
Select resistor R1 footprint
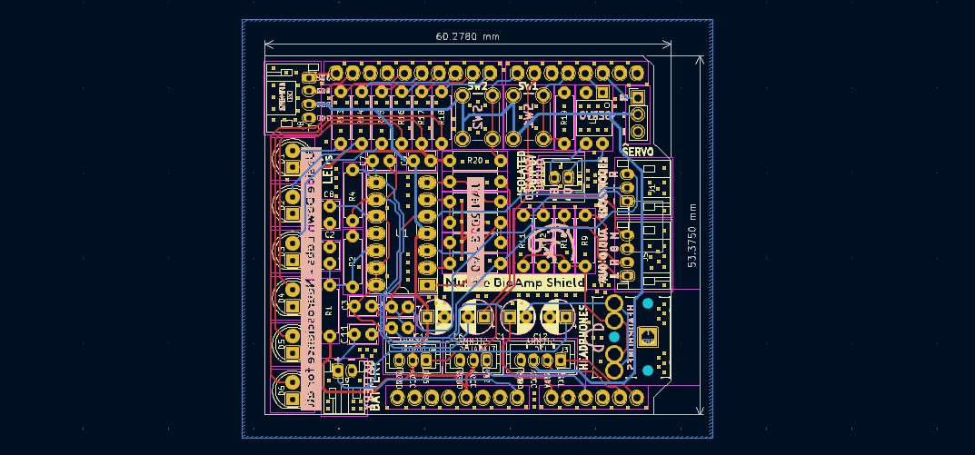[329, 310]
